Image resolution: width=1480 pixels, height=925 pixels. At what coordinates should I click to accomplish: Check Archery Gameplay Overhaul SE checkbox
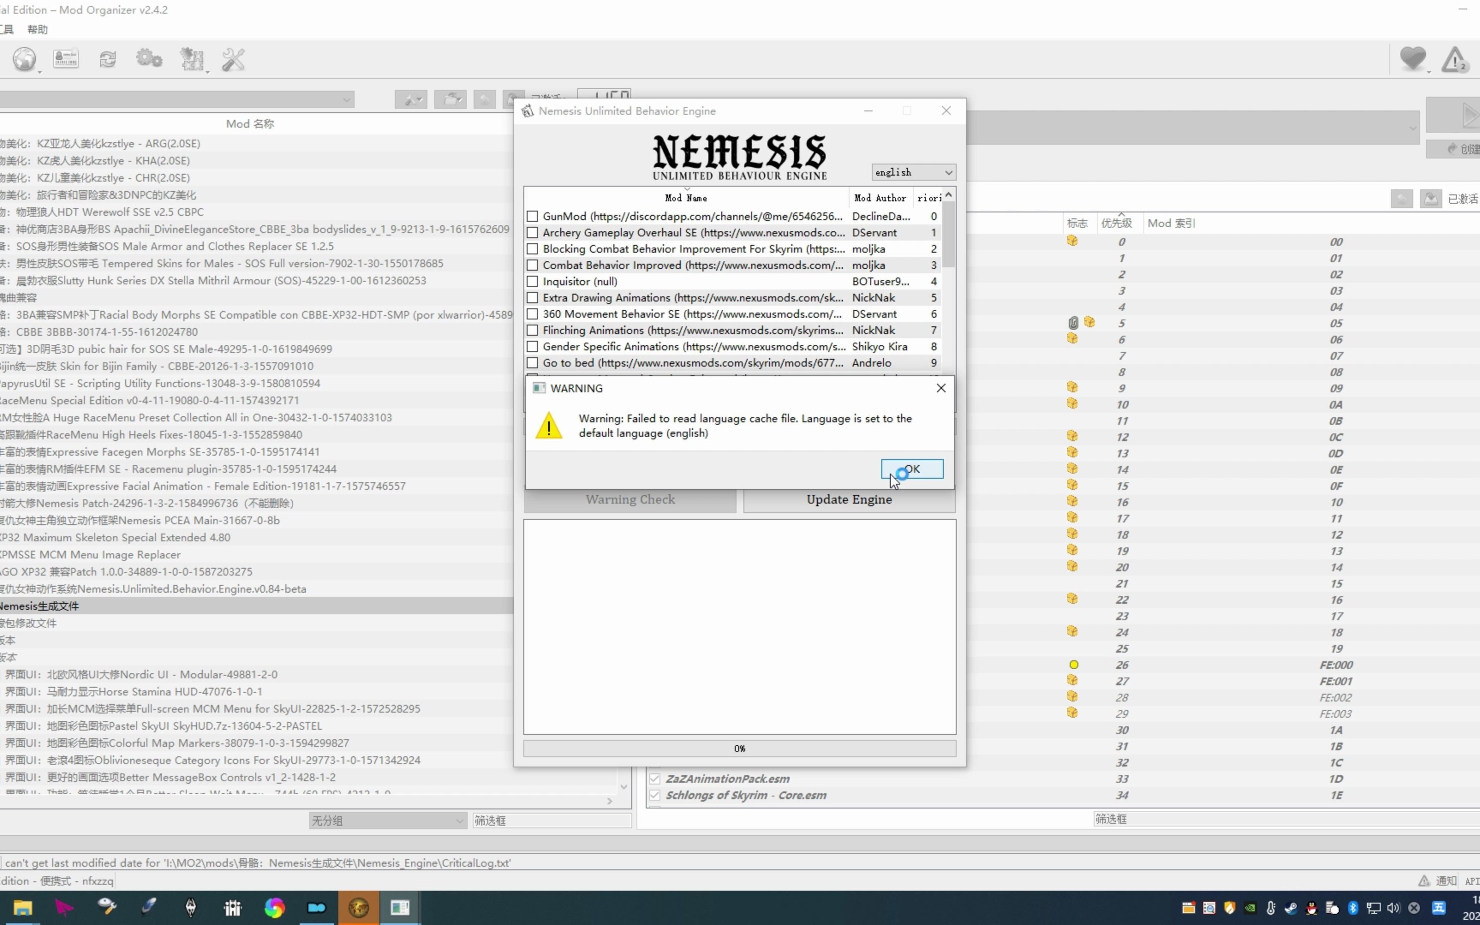click(532, 233)
